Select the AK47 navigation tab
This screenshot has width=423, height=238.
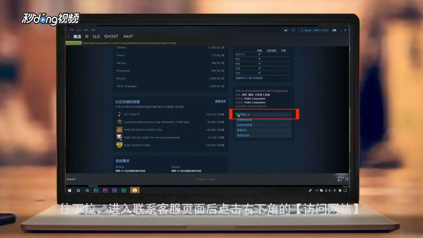(x=128, y=36)
